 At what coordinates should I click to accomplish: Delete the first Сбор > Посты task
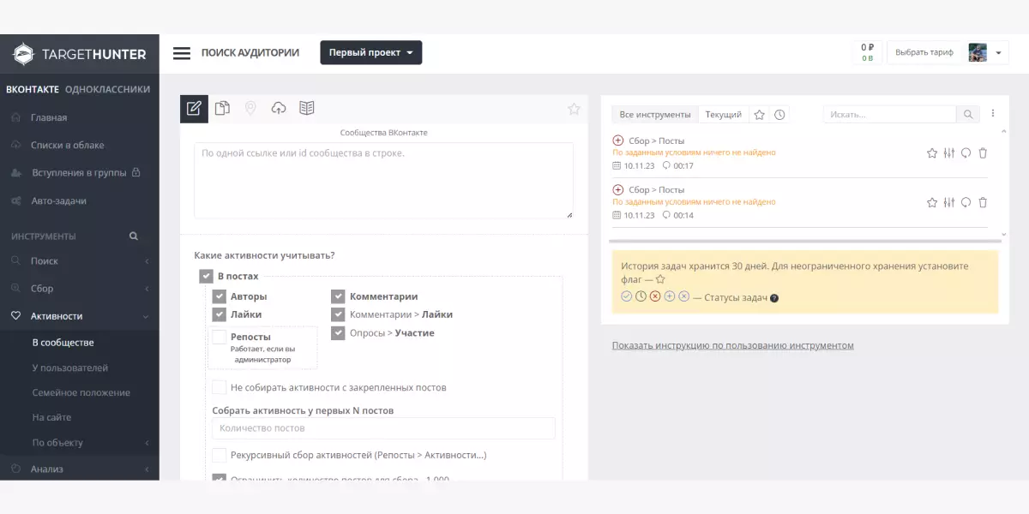983,153
